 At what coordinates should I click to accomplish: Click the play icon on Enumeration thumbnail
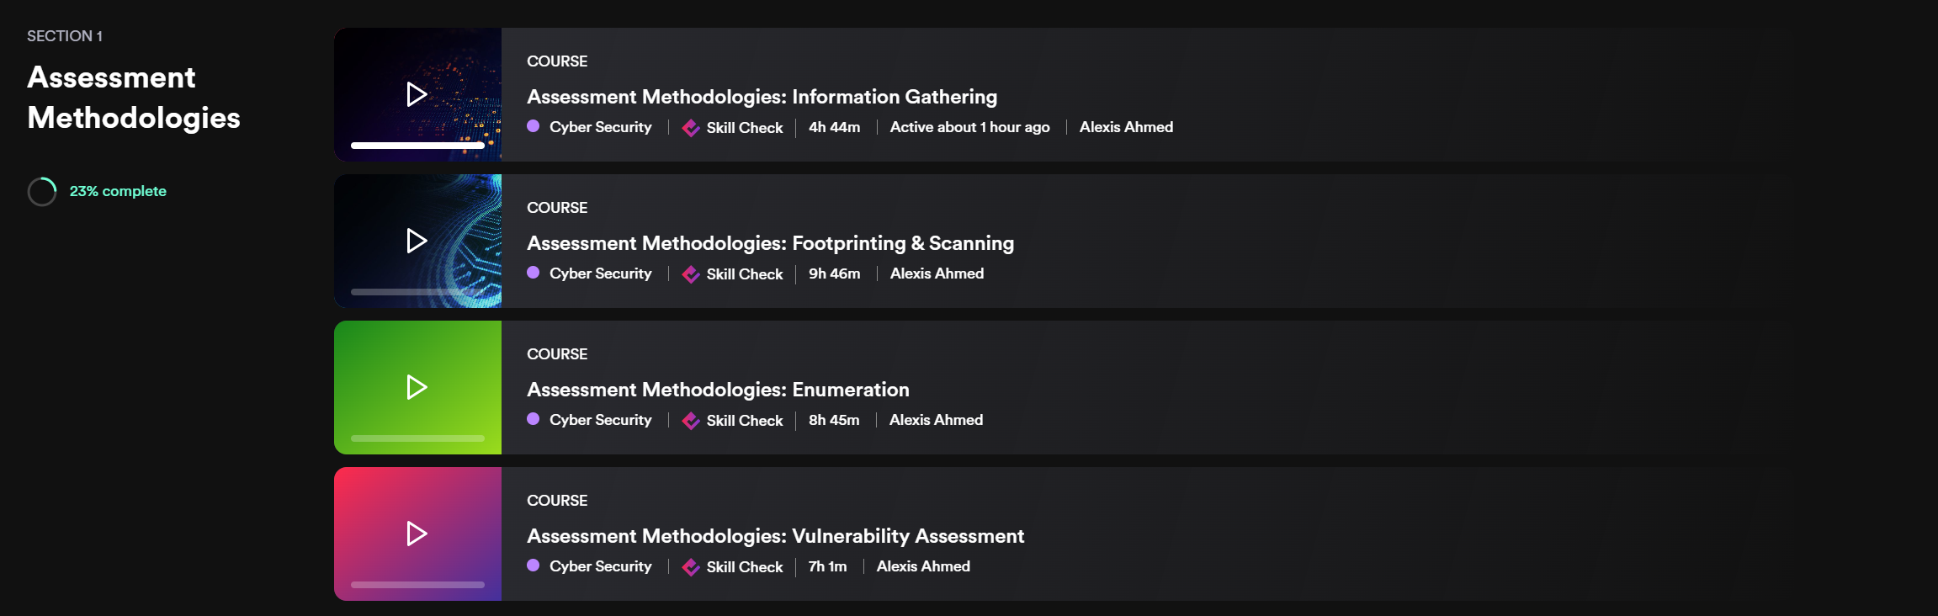point(417,387)
